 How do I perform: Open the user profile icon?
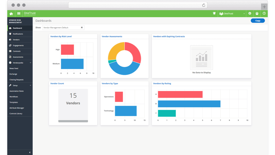point(257,13)
